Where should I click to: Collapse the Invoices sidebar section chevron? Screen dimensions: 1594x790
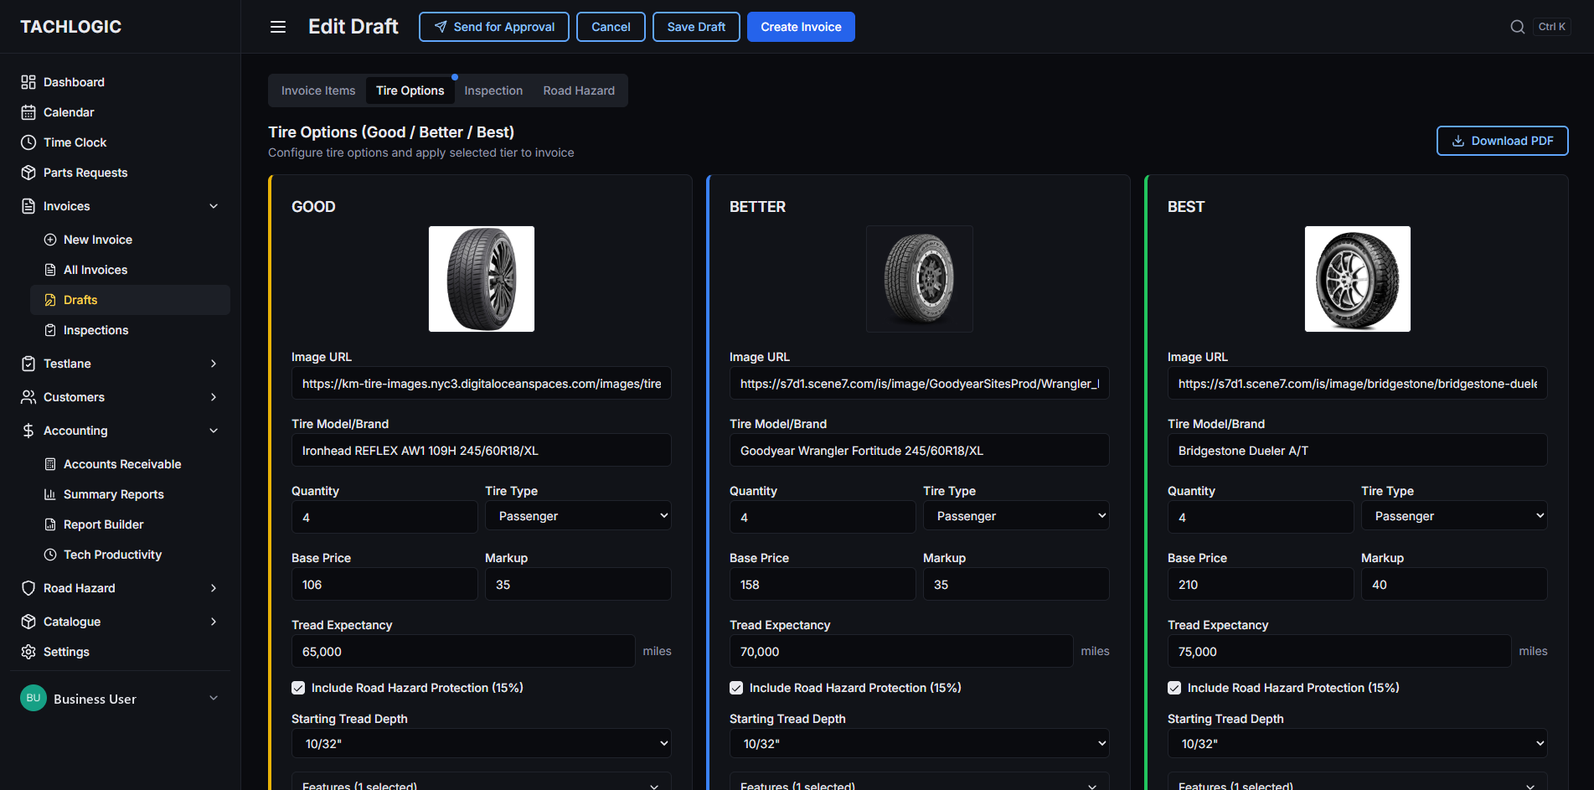coord(214,206)
